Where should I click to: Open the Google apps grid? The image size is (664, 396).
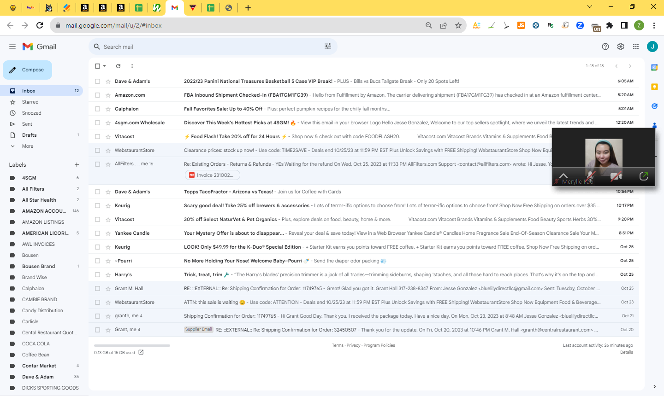636,47
